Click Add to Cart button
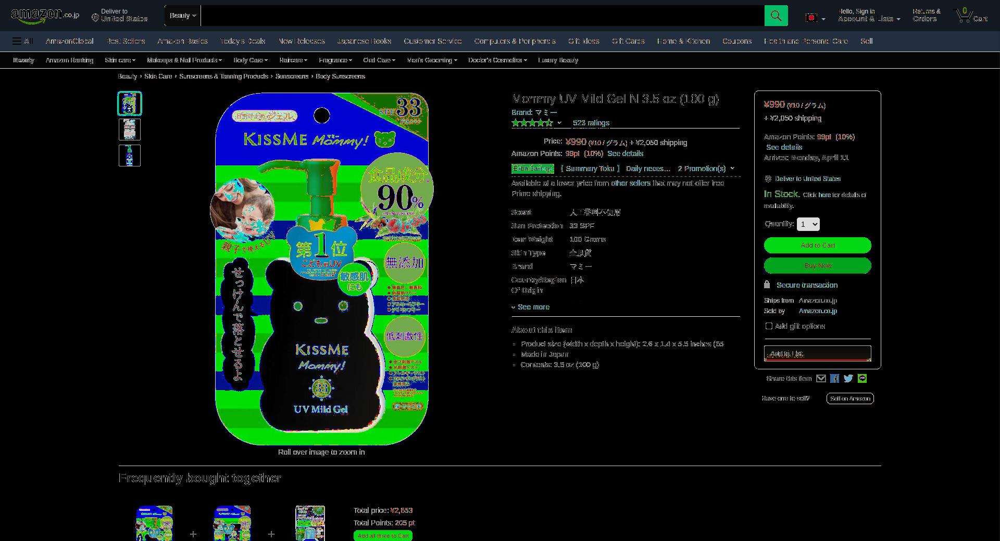The height and width of the screenshot is (541, 1000). tap(817, 245)
